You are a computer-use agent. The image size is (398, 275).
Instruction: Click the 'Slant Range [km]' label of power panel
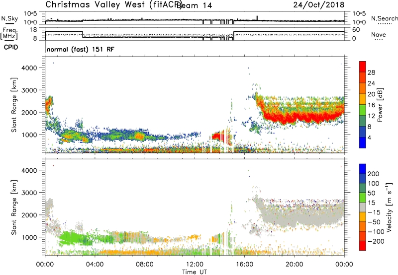[x=14, y=105]
